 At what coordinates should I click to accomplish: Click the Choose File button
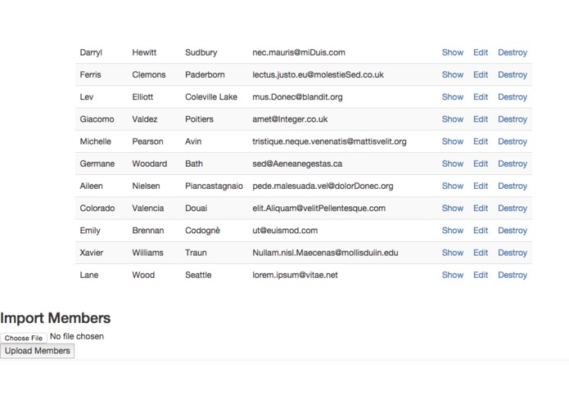click(24, 338)
